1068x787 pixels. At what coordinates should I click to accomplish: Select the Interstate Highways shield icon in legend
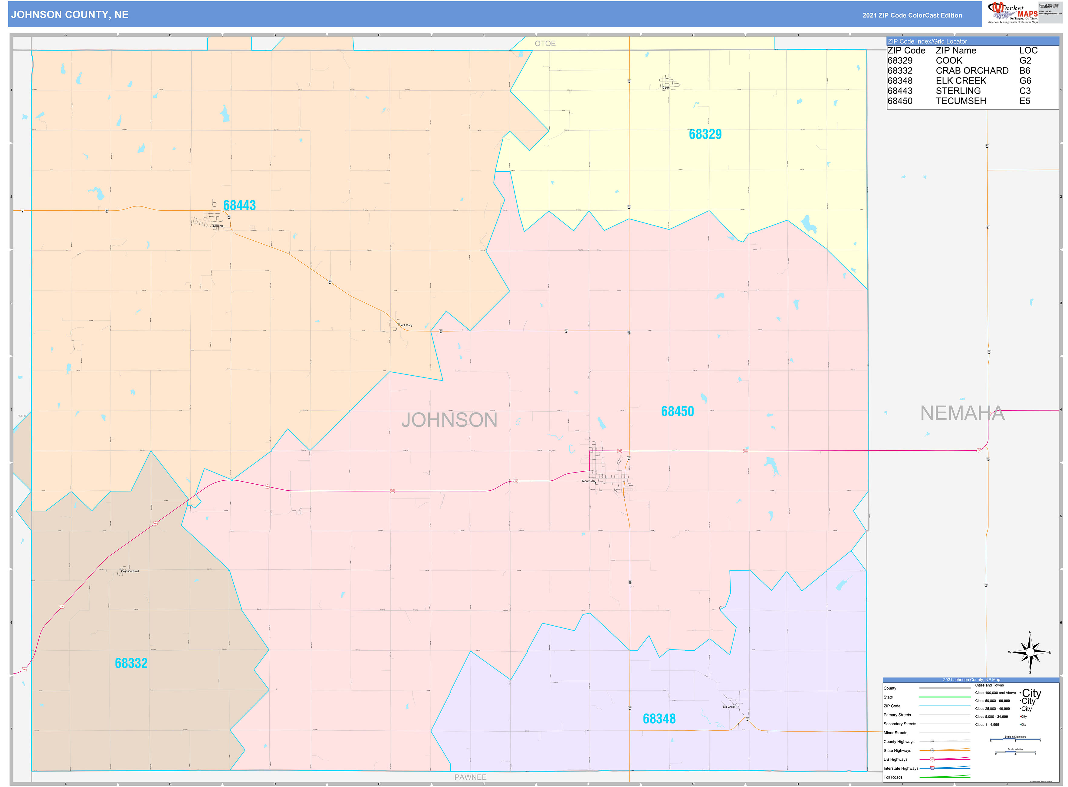click(x=932, y=769)
